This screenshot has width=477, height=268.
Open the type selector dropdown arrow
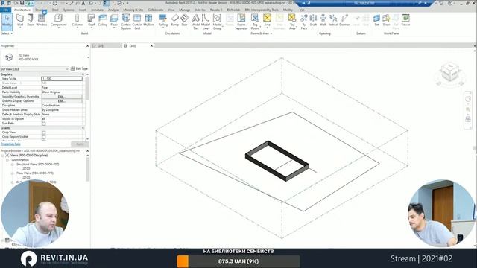click(x=88, y=57)
